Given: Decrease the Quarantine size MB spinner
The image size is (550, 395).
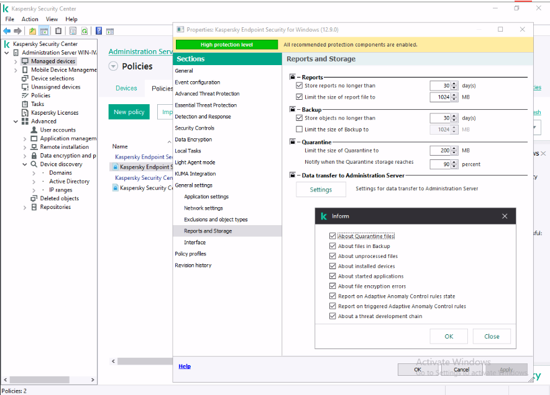Looking at the screenshot, I should click(454, 153).
